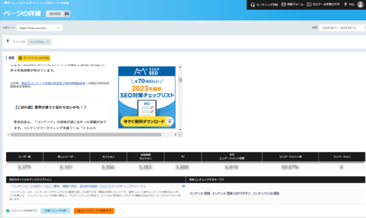Click the orange heatmap confirmation button
The image size is (366, 218).
click(94, 211)
